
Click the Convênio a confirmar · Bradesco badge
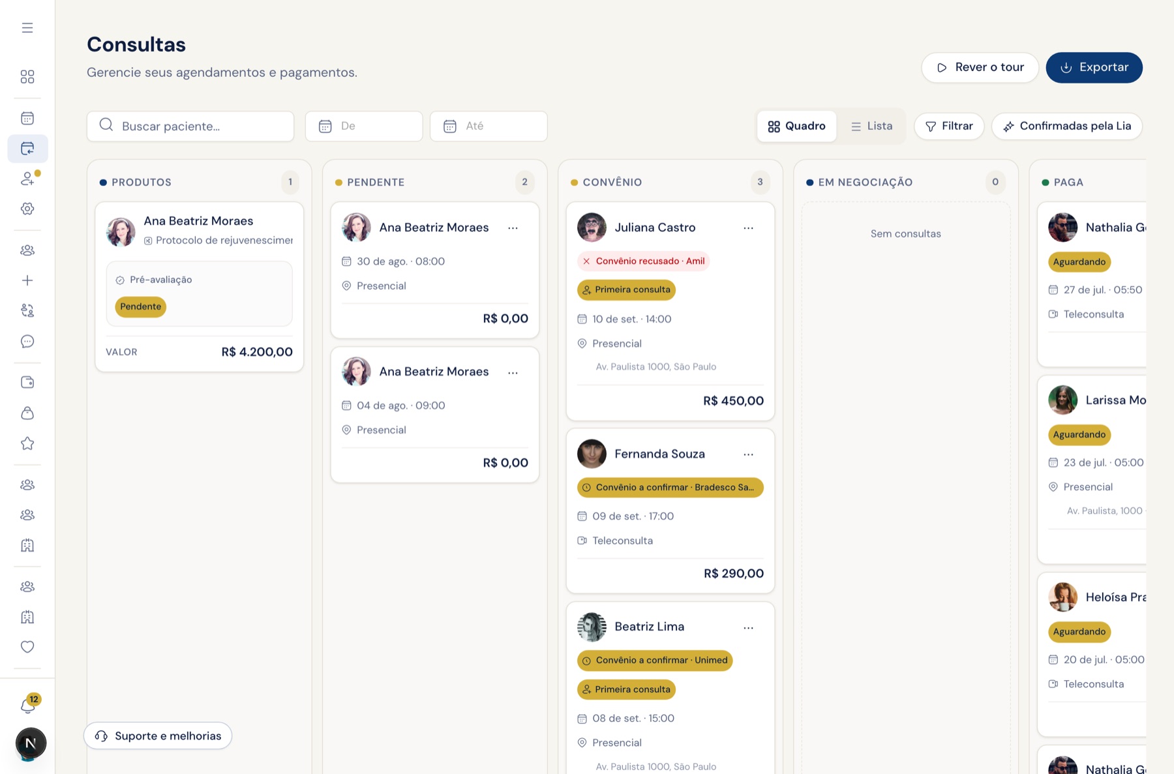click(x=670, y=488)
